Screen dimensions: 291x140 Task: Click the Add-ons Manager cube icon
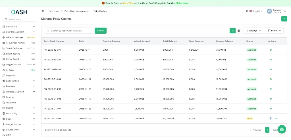[3, 38]
